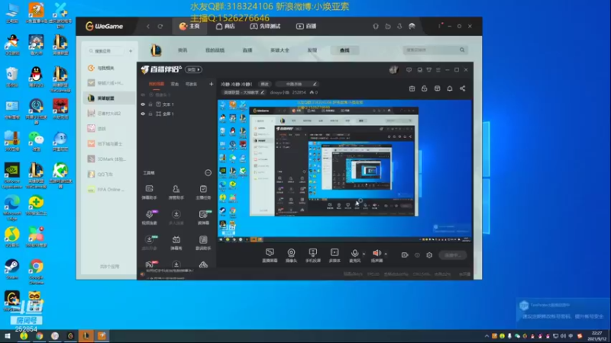Image resolution: width=611 pixels, height=343 pixels.
Task: Open the microphone tool marked with a purple badge
Action: [x=149, y=217]
